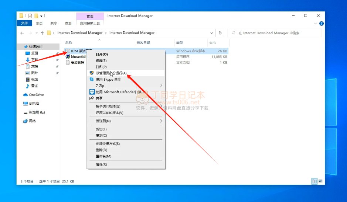Screen dimensions: 347x202
Task: Sort by the 名称 column header
Action: click(68, 43)
